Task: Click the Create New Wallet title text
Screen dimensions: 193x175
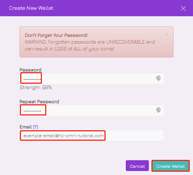Action: point(31,8)
